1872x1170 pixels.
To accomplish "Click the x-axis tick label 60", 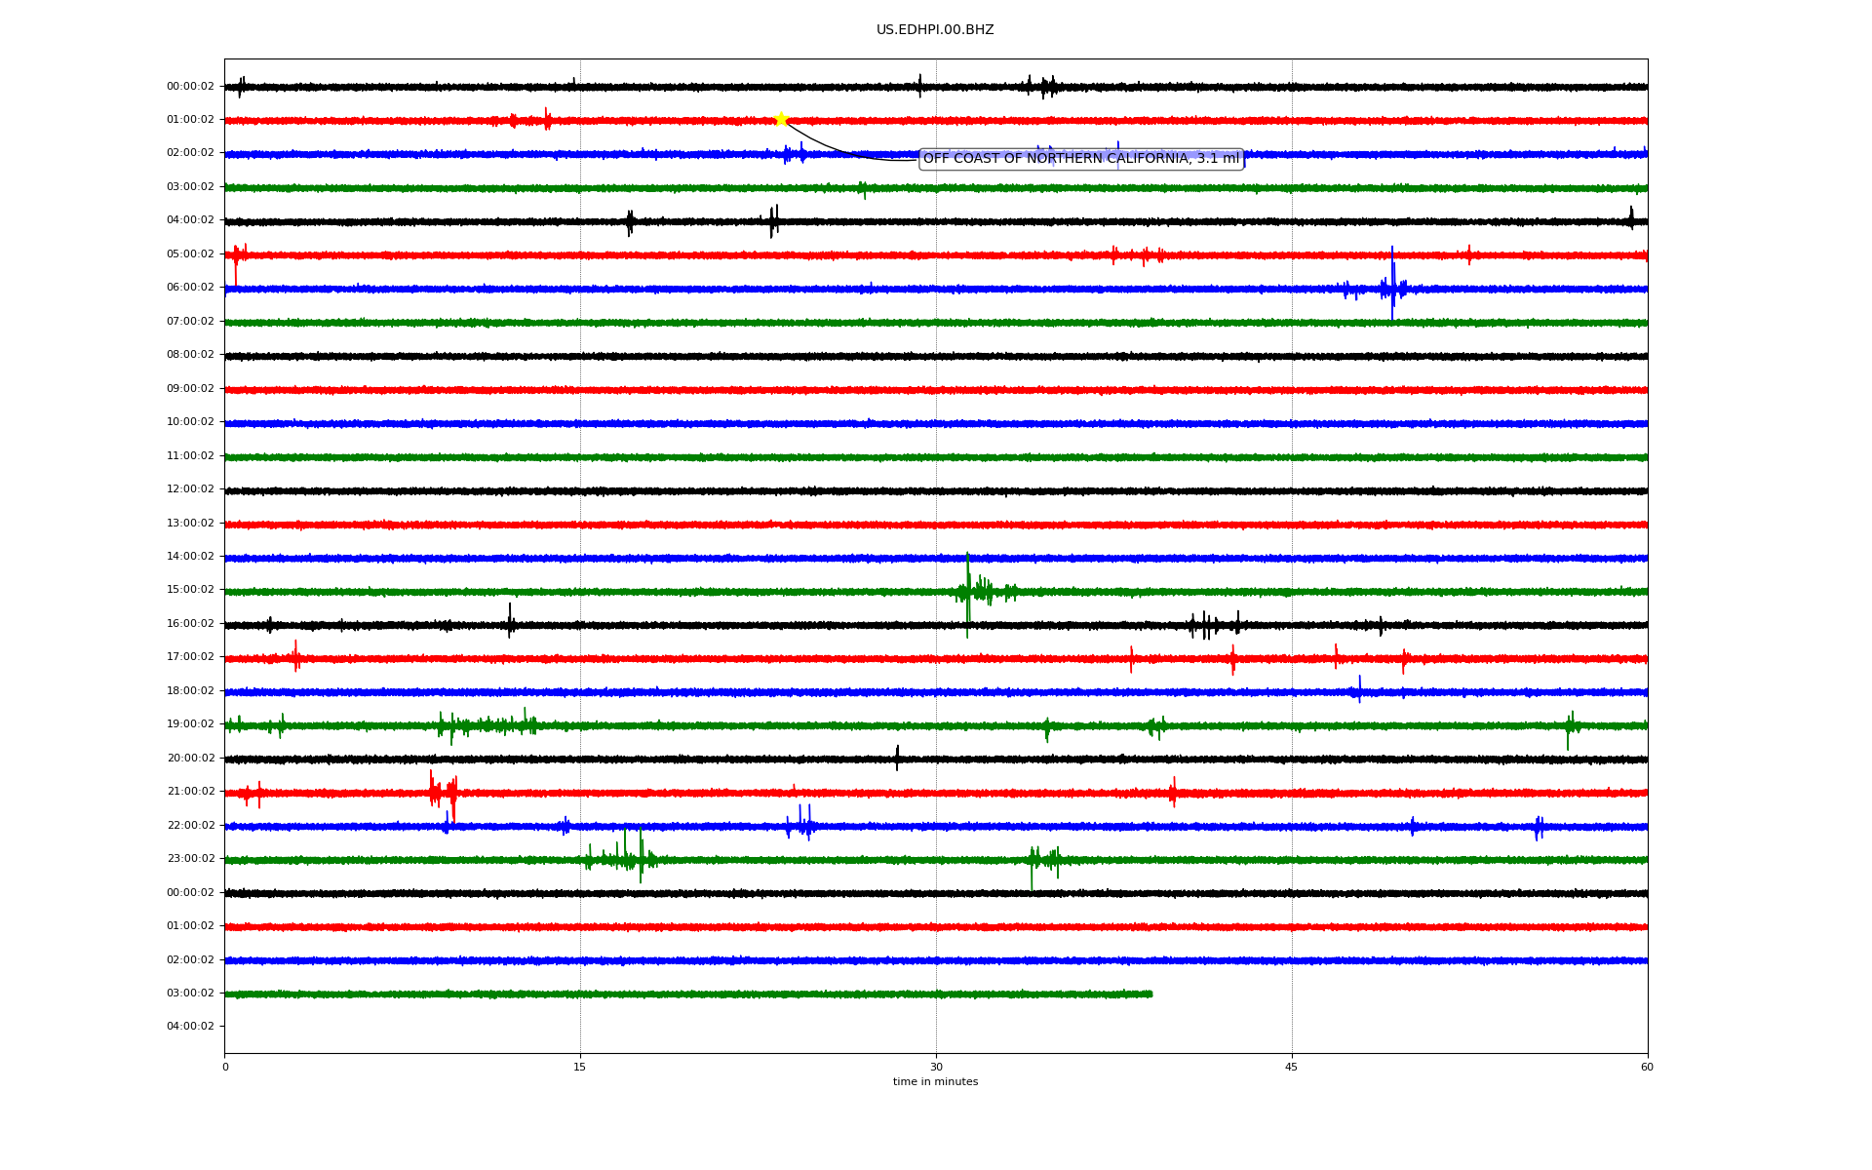I will [x=1647, y=1067].
